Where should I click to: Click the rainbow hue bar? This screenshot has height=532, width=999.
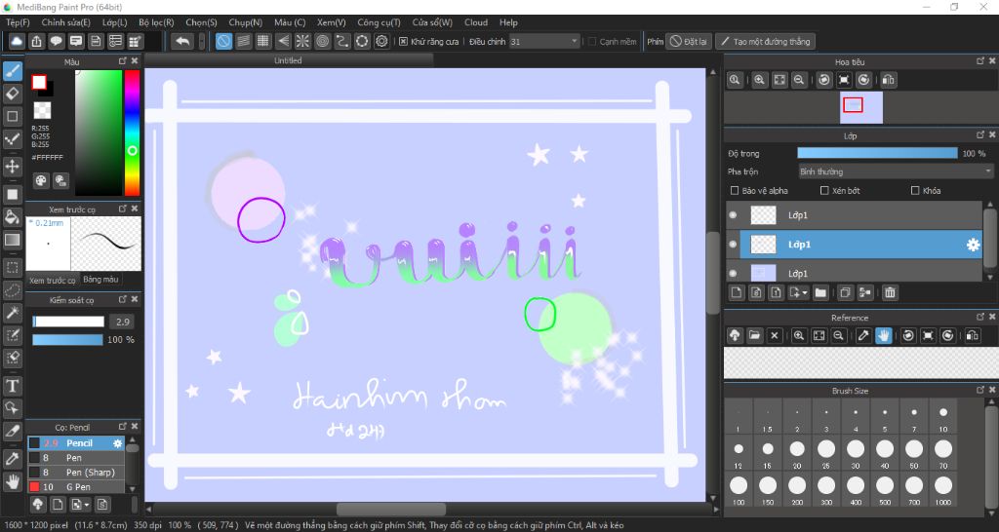[x=132, y=133]
